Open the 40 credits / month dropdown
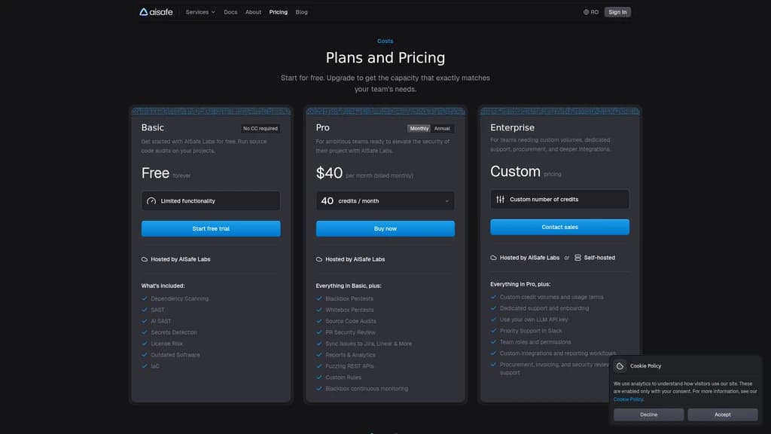The width and height of the screenshot is (771, 434). click(385, 200)
